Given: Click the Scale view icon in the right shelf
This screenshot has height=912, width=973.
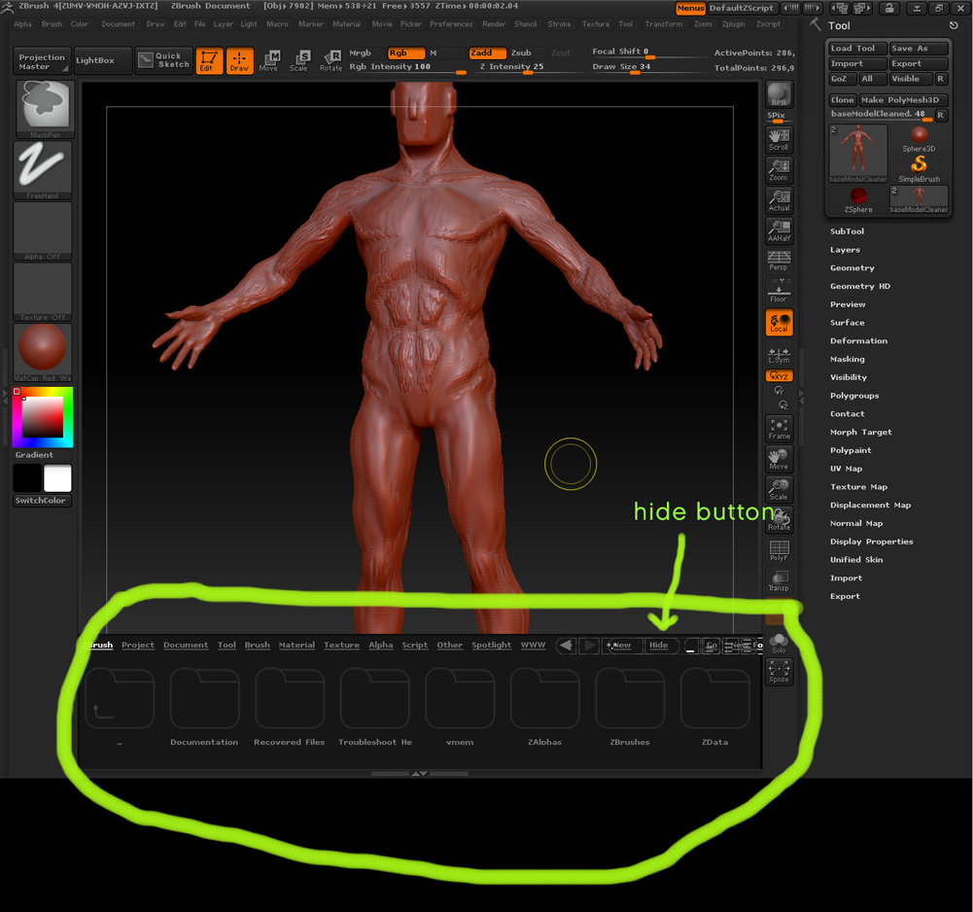Looking at the screenshot, I should pos(779,490).
